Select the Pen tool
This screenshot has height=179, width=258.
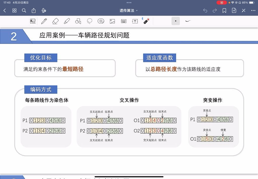44,21
